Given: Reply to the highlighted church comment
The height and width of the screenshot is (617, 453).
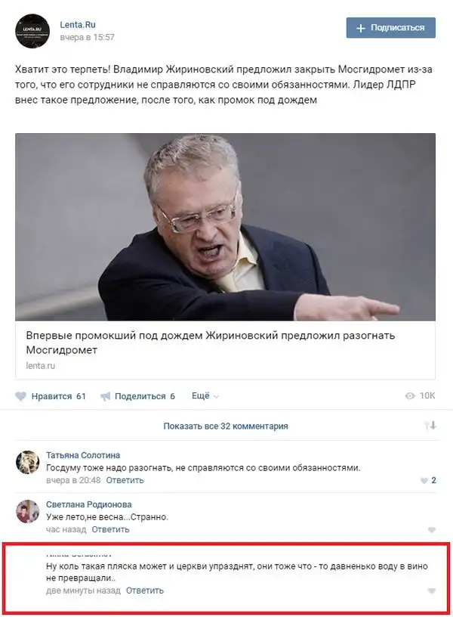Looking at the screenshot, I should [x=145, y=591].
